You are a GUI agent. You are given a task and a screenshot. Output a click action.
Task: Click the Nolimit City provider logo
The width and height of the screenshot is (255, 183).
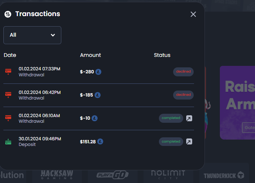(168, 174)
